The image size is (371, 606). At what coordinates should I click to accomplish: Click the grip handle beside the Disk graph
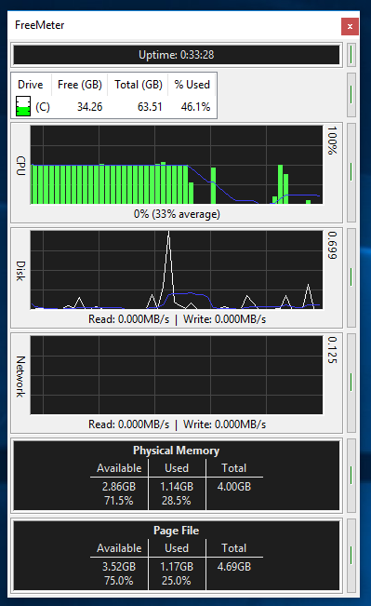(x=351, y=277)
